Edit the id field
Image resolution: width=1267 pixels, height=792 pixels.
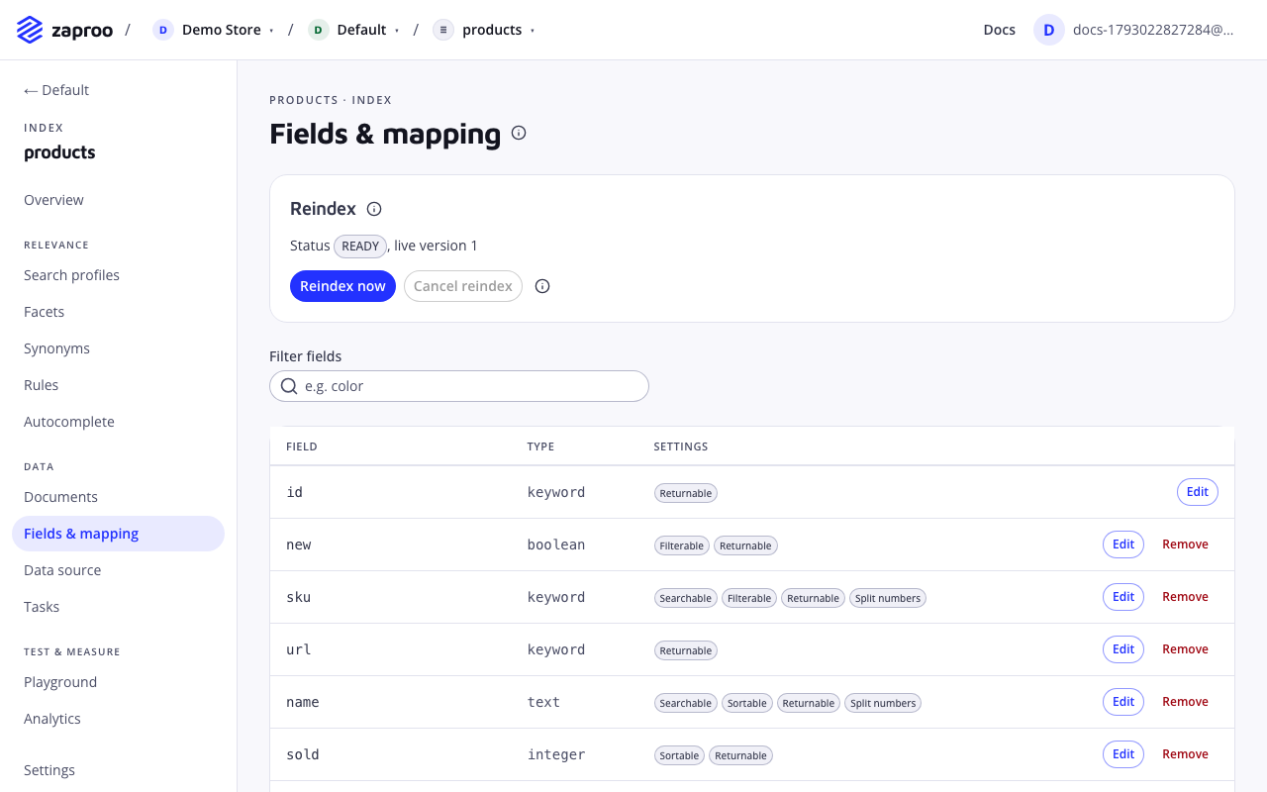pyautogui.click(x=1198, y=492)
